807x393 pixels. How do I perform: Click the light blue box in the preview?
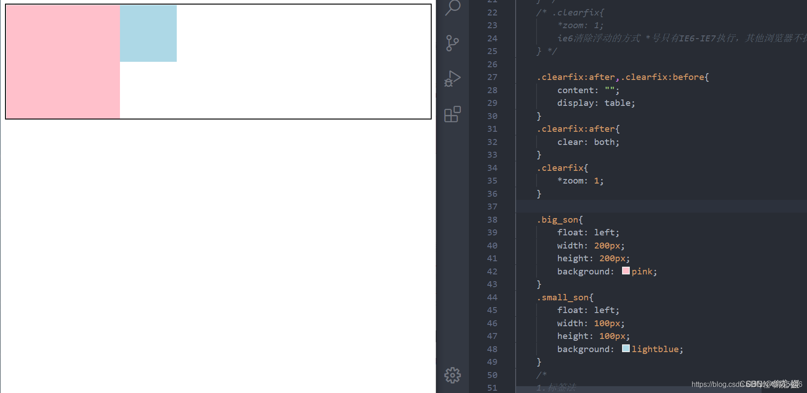[148, 33]
